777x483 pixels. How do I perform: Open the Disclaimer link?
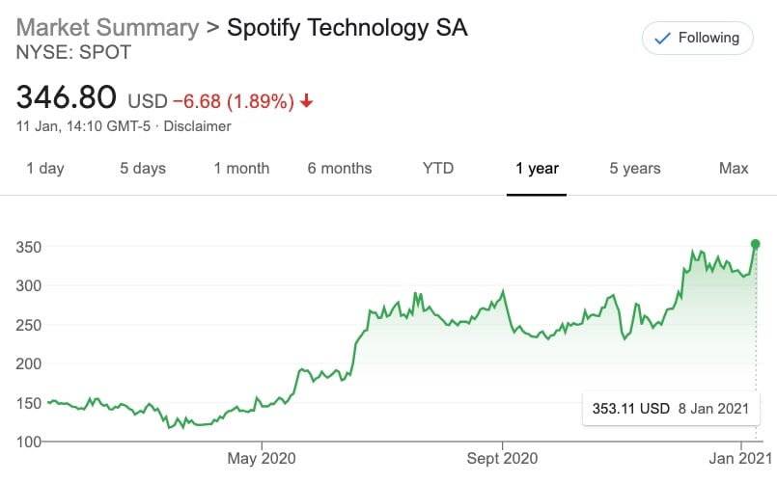(x=198, y=125)
